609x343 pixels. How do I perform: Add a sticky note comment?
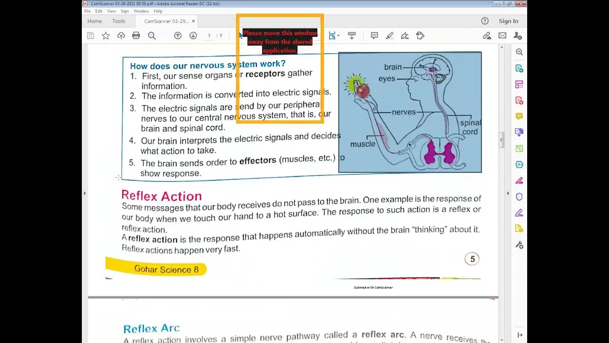(374, 36)
